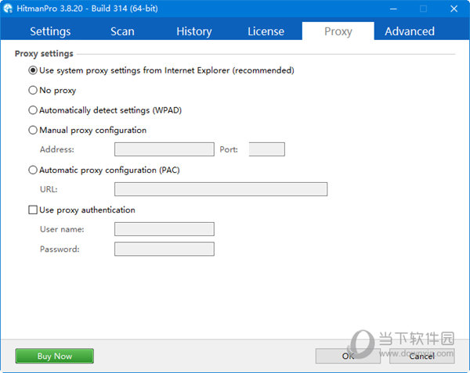Open the History tab

click(194, 31)
